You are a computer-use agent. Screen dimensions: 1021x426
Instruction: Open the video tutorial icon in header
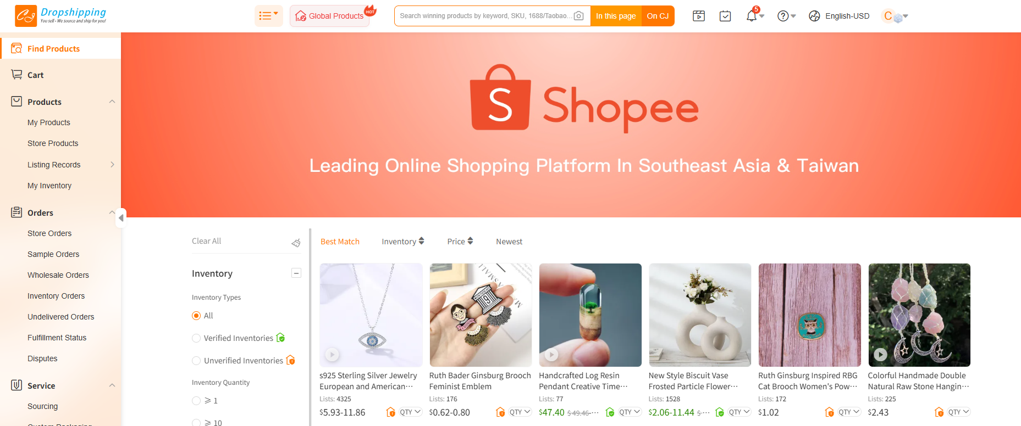click(x=699, y=16)
